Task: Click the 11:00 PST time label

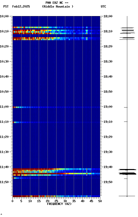Action: click(x=4, y=107)
